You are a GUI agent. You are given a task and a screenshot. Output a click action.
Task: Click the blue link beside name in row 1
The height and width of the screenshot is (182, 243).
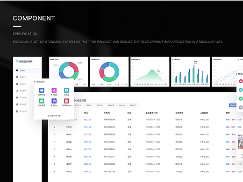(x=75, y=119)
